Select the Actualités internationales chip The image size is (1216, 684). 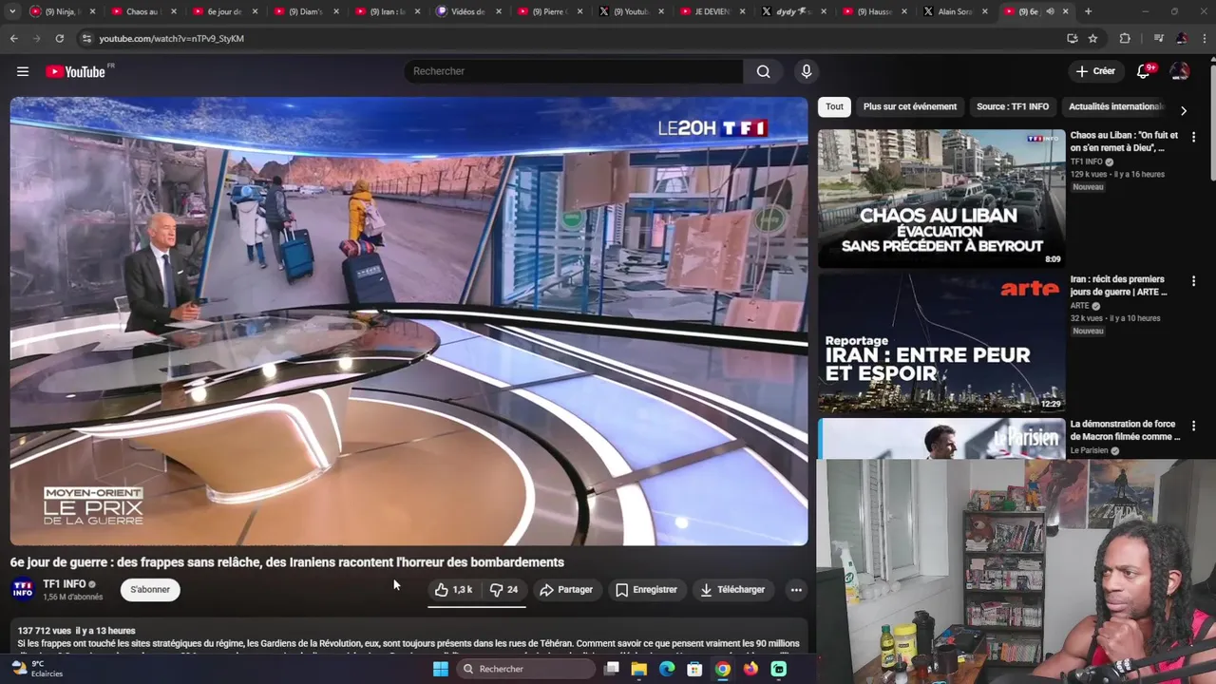[x=1116, y=106]
